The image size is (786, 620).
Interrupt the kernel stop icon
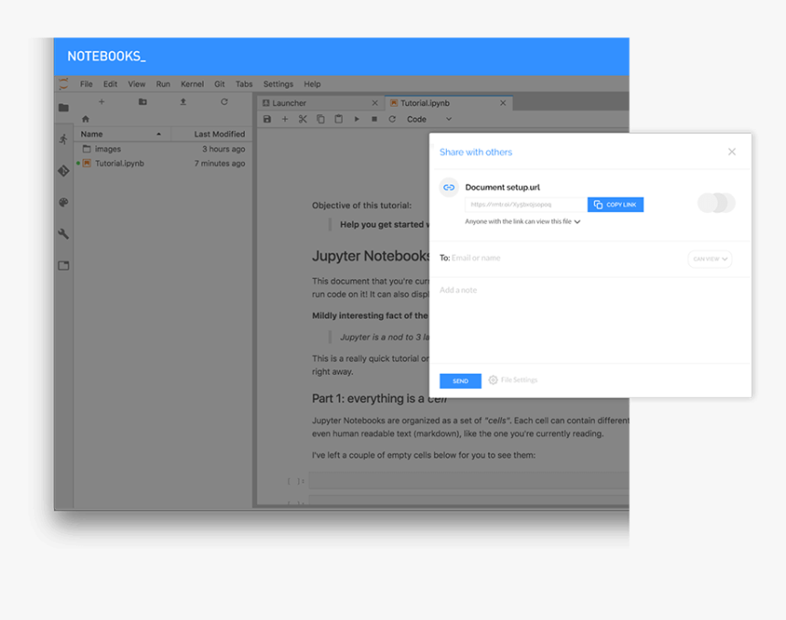point(374,119)
